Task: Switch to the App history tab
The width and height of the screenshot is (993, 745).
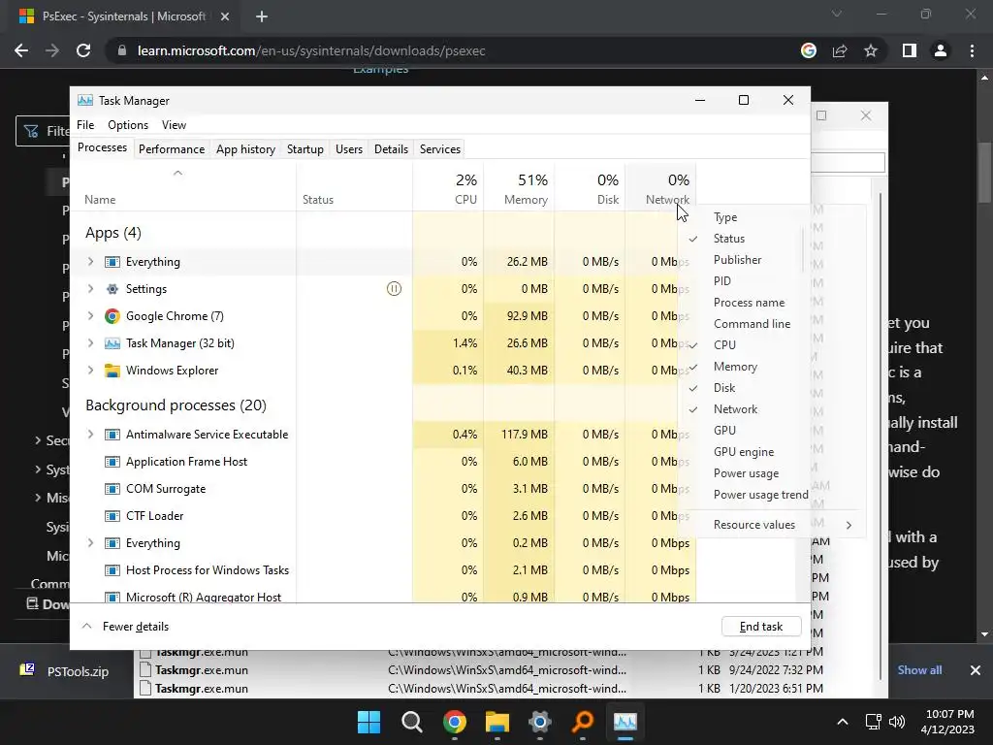Action: 245,148
